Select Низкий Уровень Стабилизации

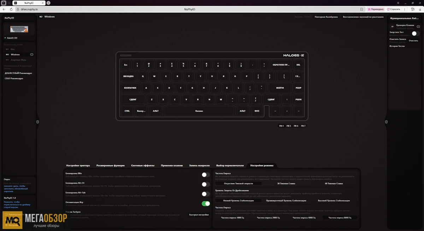pyautogui.click(x=238, y=201)
